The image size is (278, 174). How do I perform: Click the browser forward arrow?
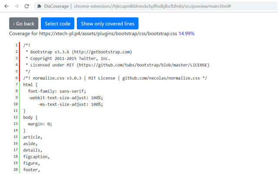coord(17,6)
